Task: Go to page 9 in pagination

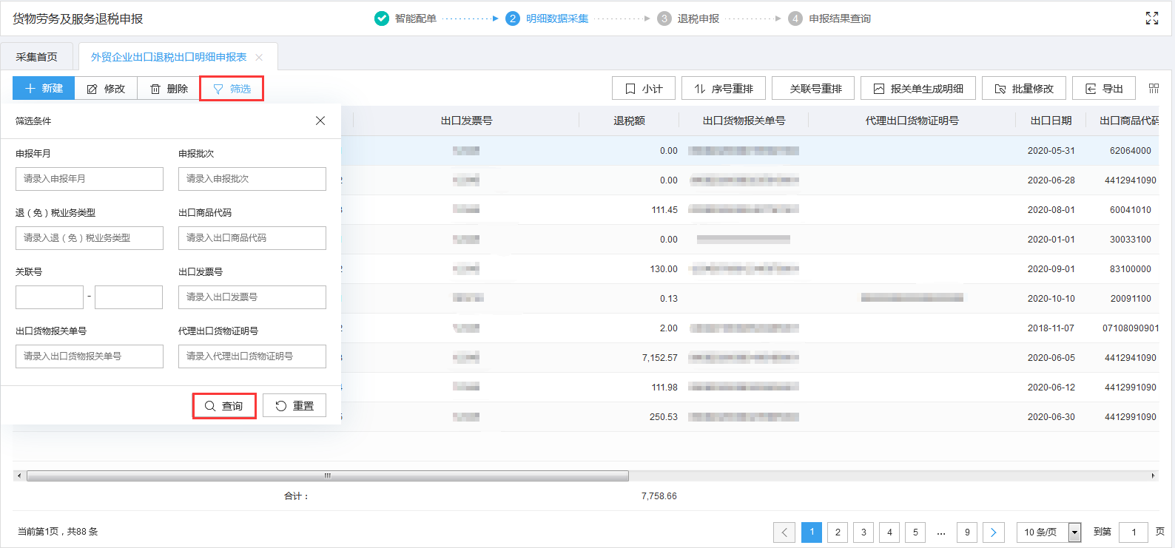Action: [966, 532]
